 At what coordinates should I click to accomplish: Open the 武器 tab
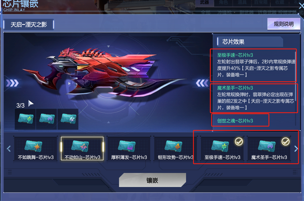(x=204, y=3)
